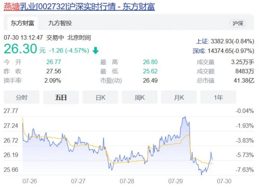The image size is (263, 187).
Task: Click 最低 value 25.62
Action: pos(150,71)
